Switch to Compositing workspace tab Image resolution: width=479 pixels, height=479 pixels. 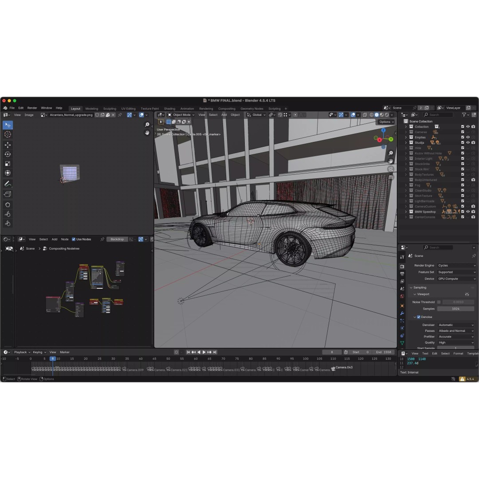click(x=227, y=109)
